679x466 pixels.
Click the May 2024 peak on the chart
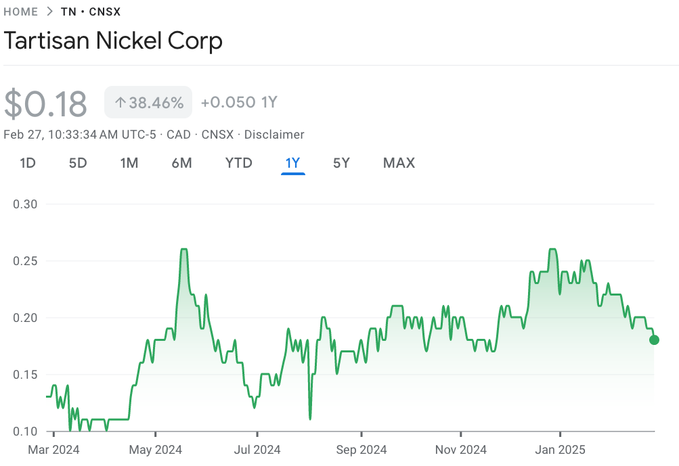[x=183, y=249]
